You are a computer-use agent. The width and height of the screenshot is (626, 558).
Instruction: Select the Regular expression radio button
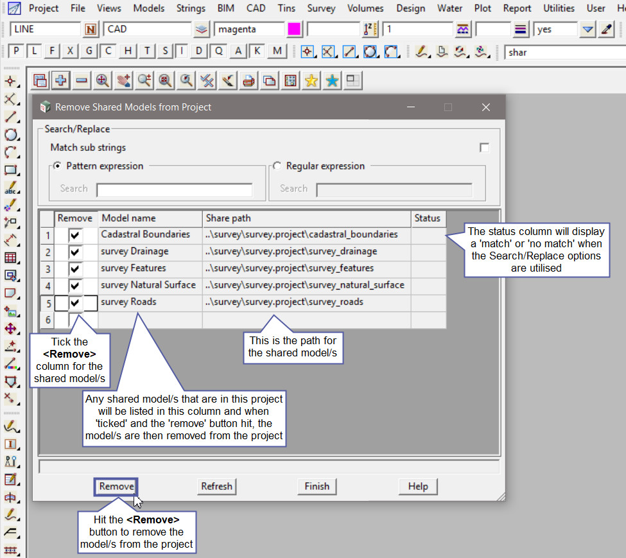[x=277, y=166]
